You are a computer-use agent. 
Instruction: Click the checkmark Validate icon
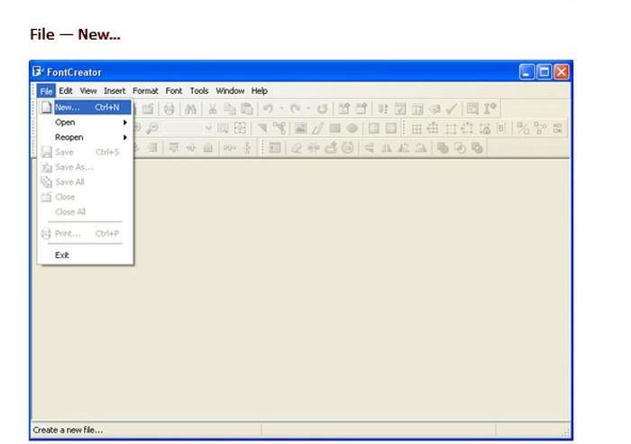pyautogui.click(x=451, y=107)
